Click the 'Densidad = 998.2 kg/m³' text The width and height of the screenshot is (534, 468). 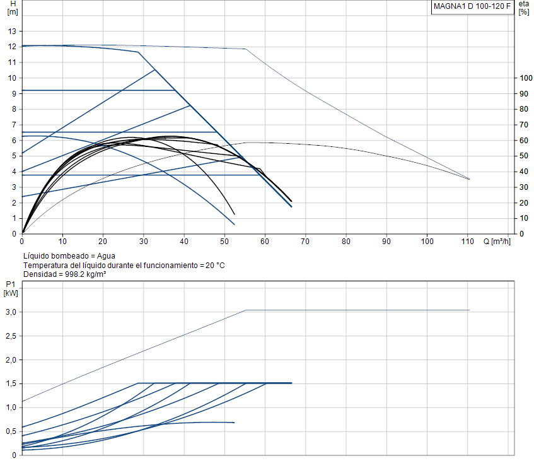click(x=65, y=274)
